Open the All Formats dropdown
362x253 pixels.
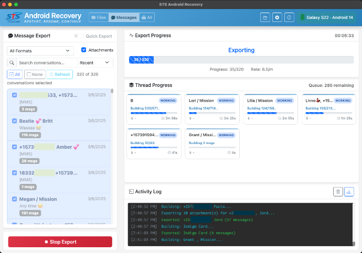coord(40,51)
